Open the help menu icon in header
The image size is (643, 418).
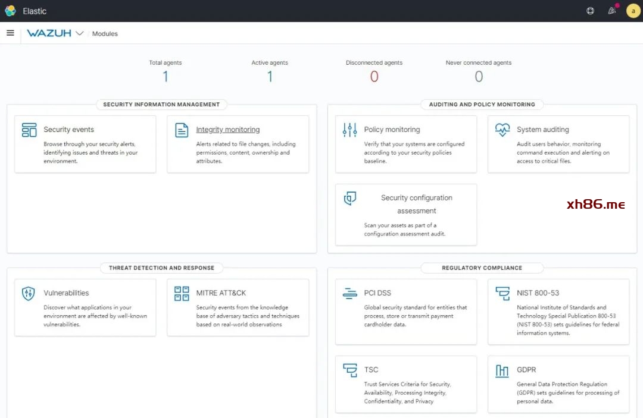pos(590,11)
